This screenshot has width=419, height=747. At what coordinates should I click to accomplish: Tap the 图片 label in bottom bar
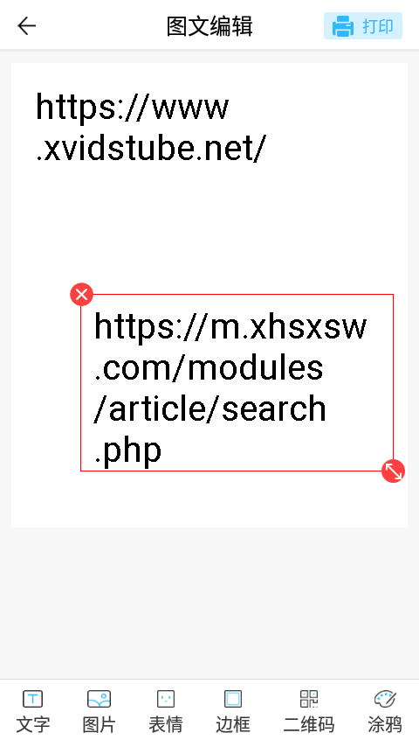tap(99, 724)
